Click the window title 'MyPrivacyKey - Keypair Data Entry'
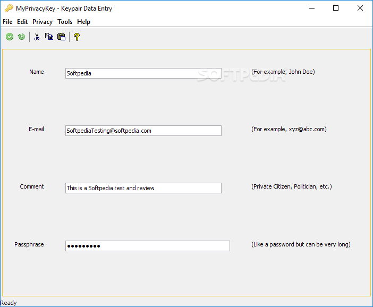The width and height of the screenshot is (373, 307). coord(64,8)
